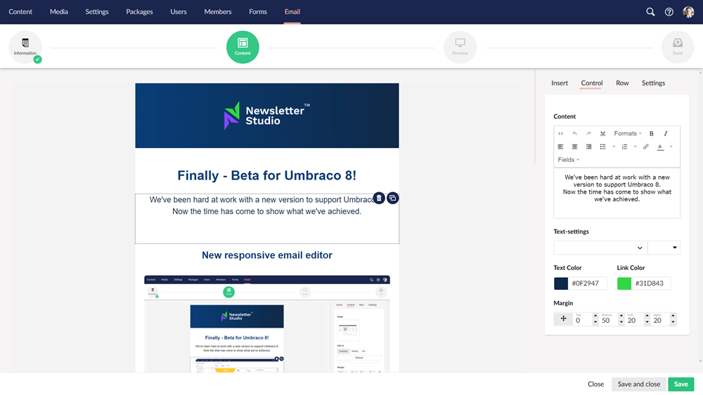This screenshot has height=395, width=703.
Task: Select 'New responsive email editor' heading
Action: click(x=266, y=255)
